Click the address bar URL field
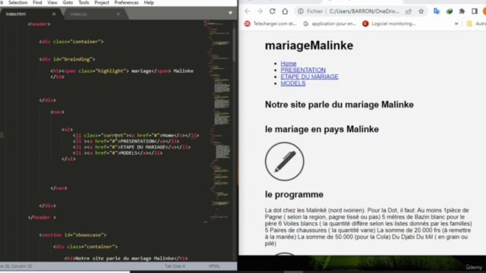 click(364, 11)
